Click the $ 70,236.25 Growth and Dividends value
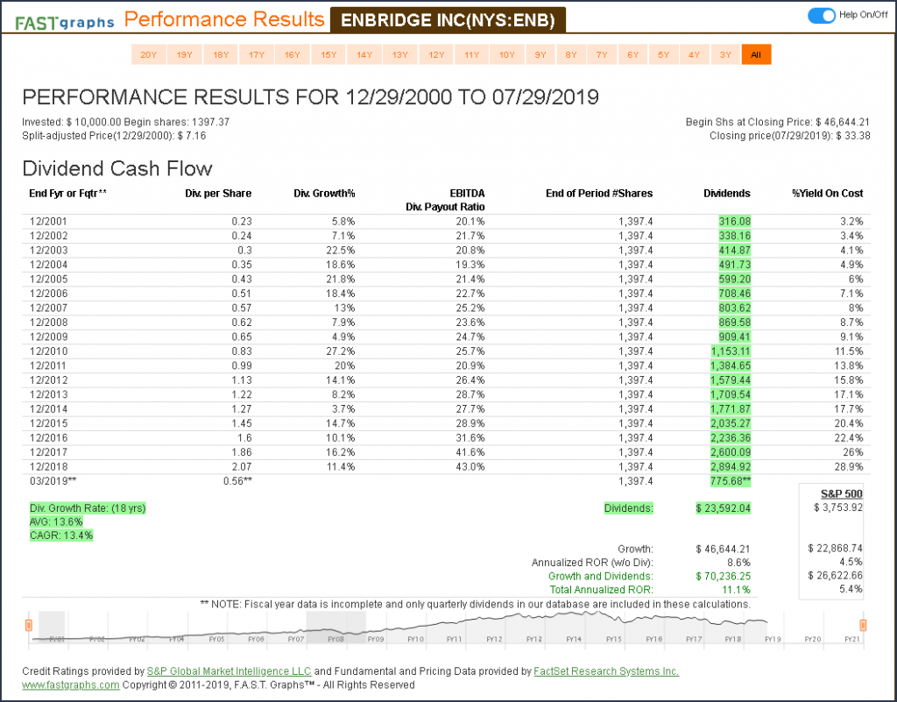This screenshot has width=897, height=702. click(x=723, y=576)
